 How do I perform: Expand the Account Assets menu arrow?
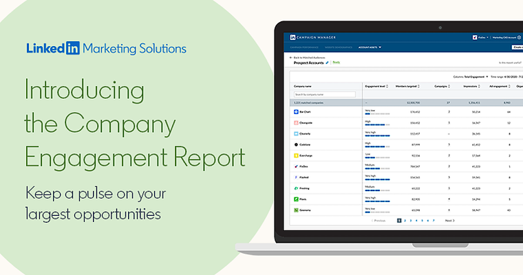[380, 47]
